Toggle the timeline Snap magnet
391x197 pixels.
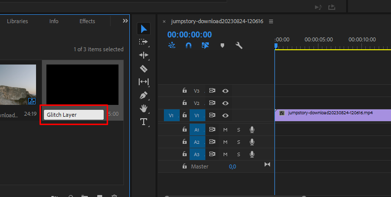(189, 45)
